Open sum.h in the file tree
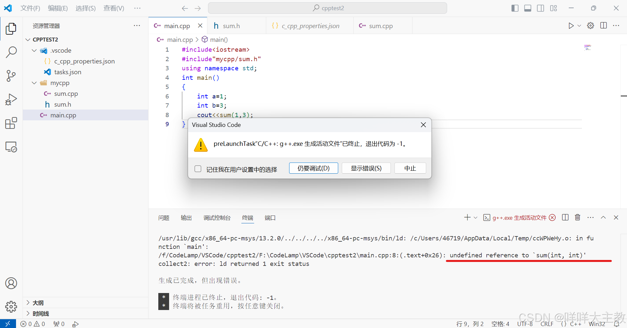The image size is (627, 328). pos(85,104)
